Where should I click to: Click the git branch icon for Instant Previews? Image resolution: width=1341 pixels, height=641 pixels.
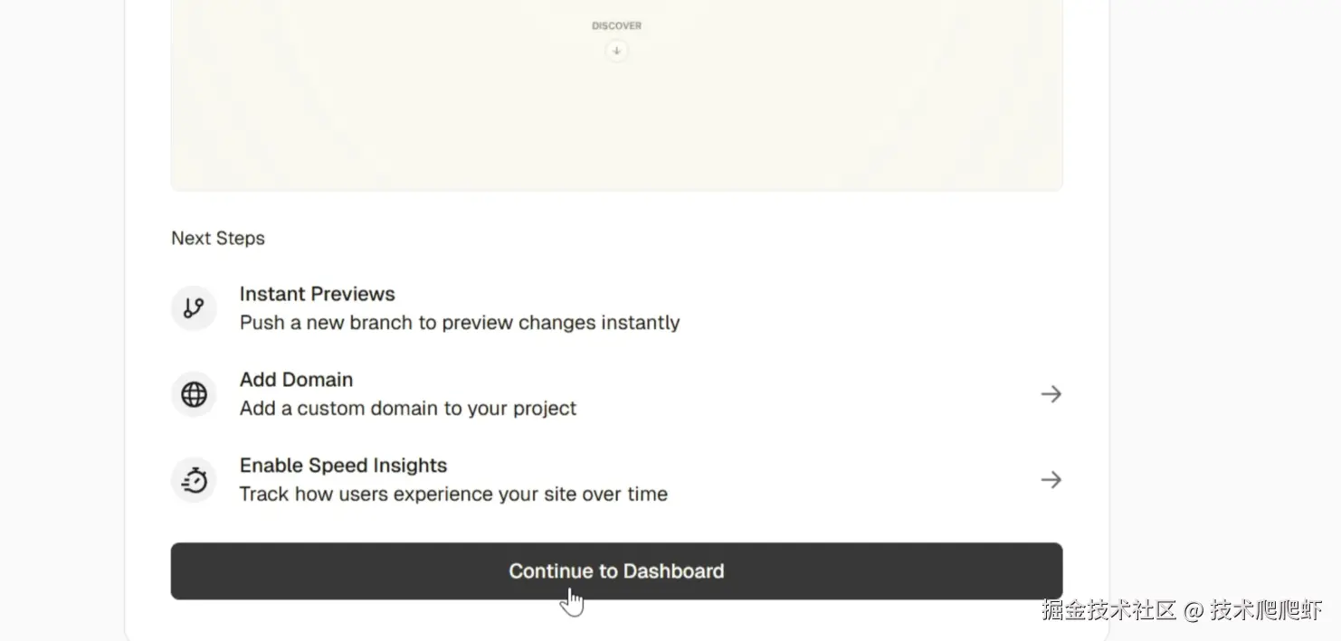pos(194,308)
